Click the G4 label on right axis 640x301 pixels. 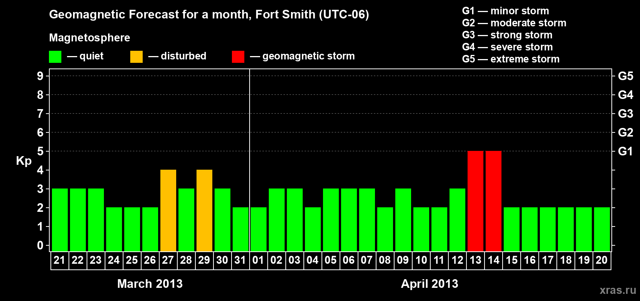[625, 95]
